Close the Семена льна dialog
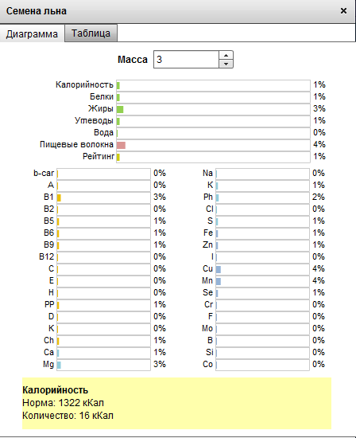 point(343,11)
